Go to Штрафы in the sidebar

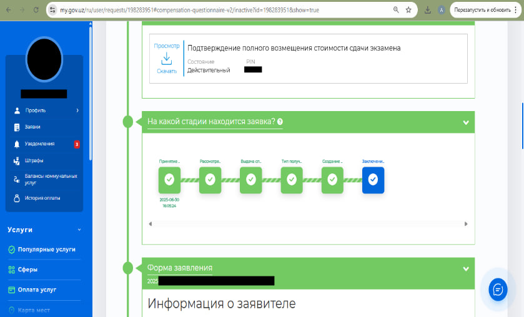[34, 160]
